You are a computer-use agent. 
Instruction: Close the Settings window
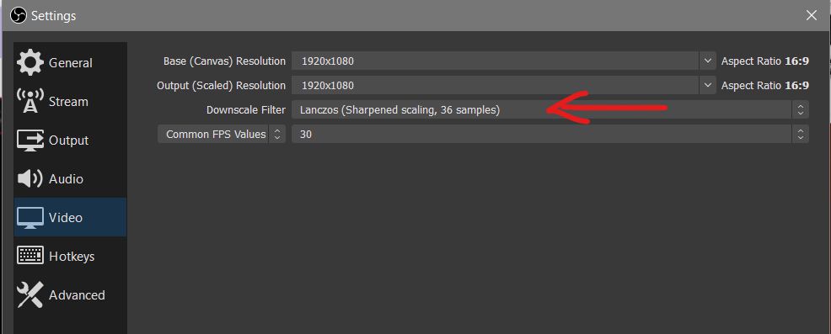(811, 15)
